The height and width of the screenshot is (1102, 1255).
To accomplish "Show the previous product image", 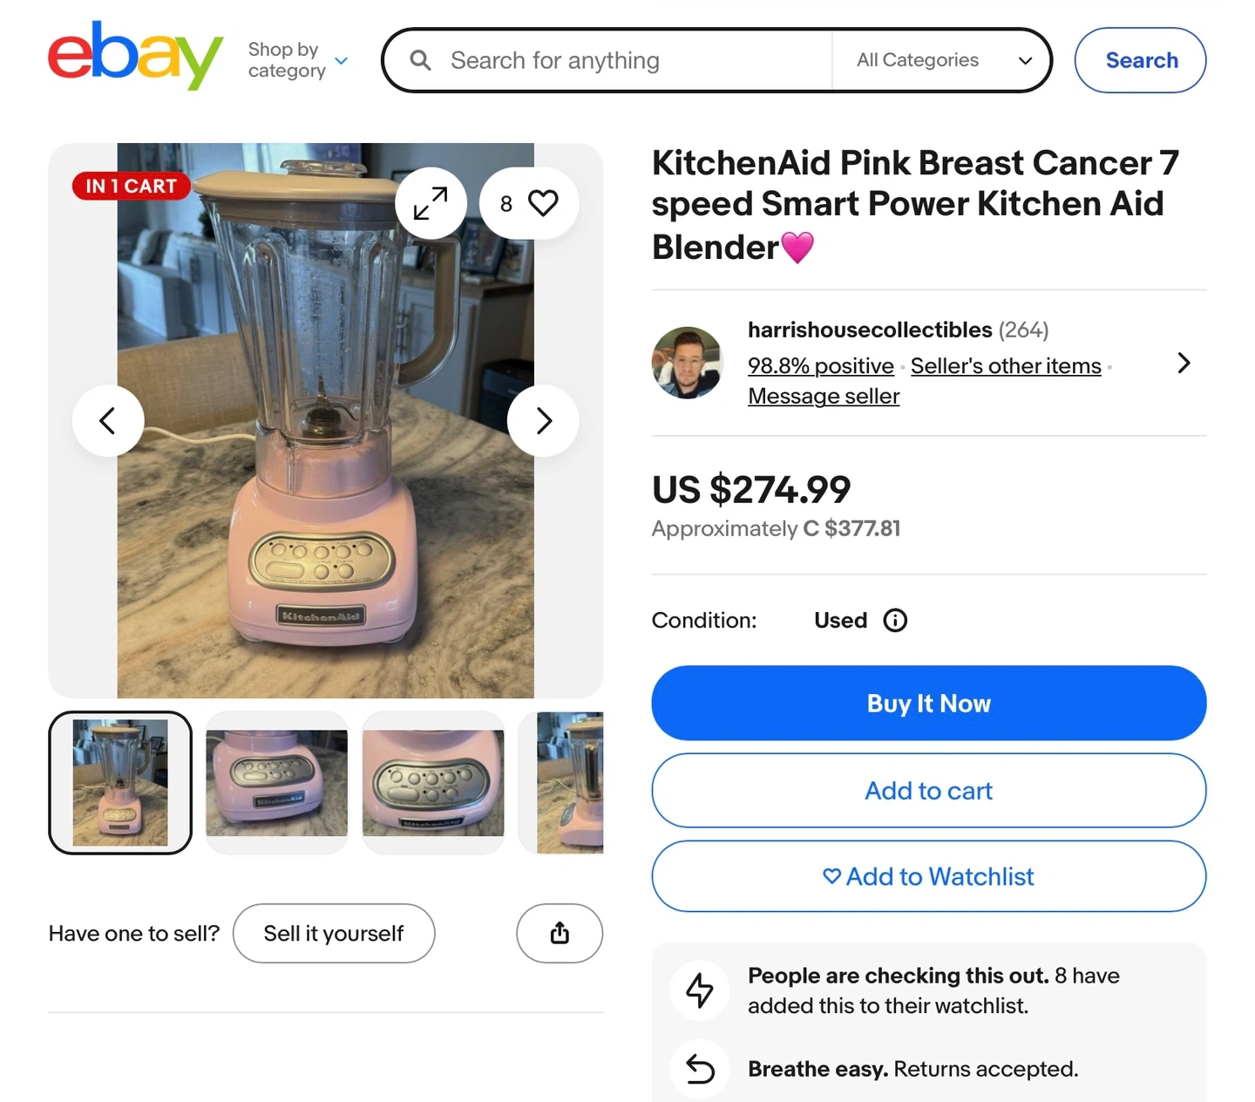I will pyautogui.click(x=108, y=421).
